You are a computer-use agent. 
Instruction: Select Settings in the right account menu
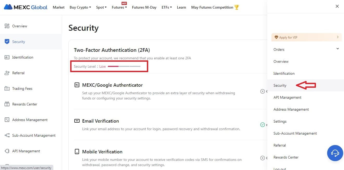pos(306,121)
